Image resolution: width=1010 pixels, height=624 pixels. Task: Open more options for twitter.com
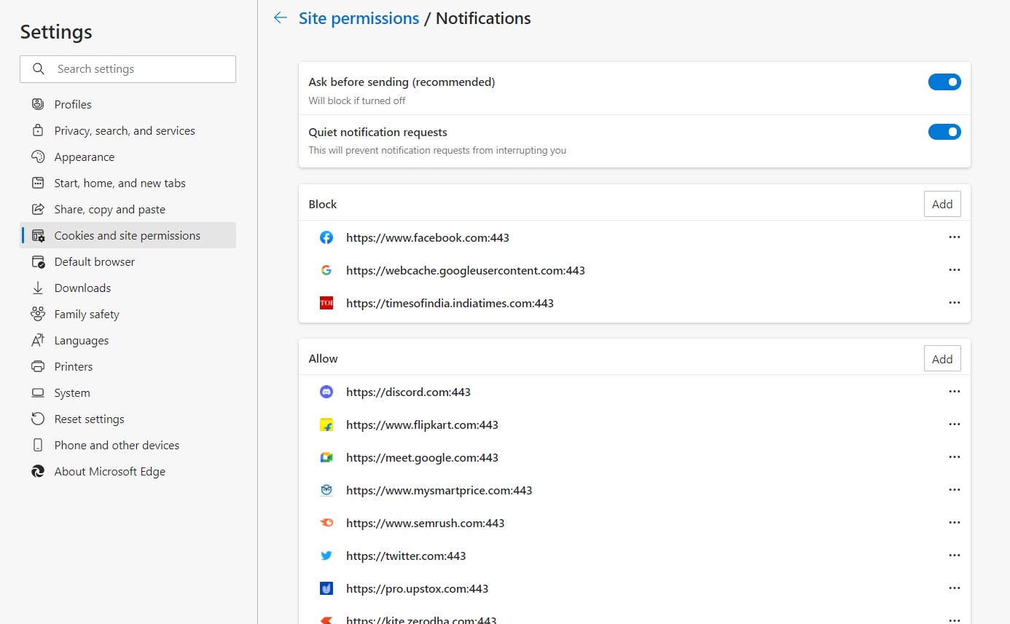point(955,556)
